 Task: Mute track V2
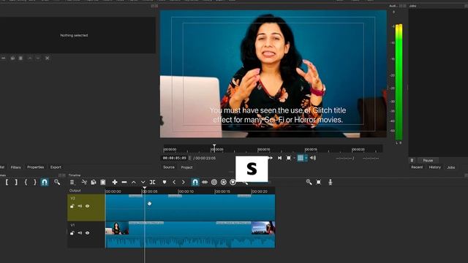[80, 206]
